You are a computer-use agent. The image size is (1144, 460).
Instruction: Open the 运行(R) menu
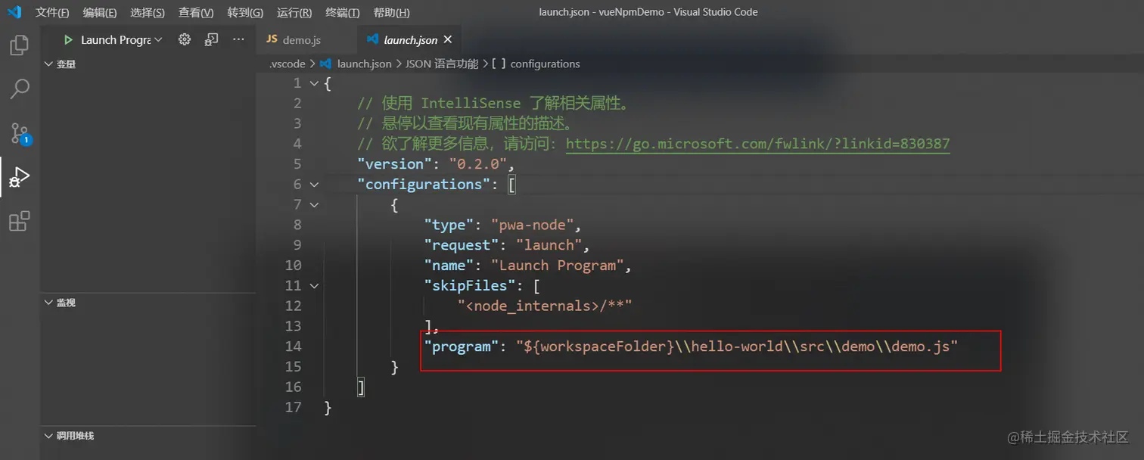tap(294, 13)
